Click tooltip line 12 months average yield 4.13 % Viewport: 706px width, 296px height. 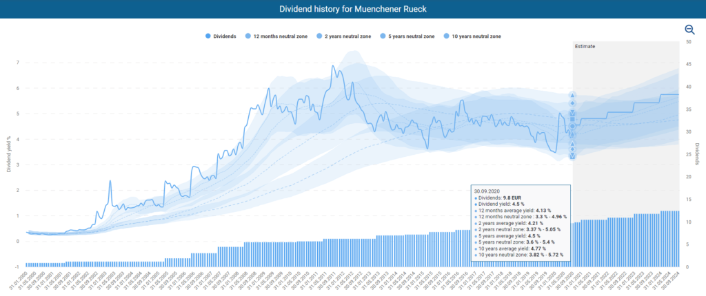[512, 210]
